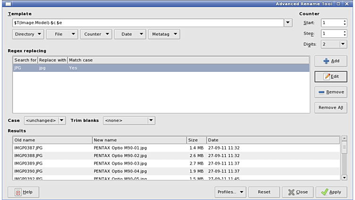Expand the Metatag placeholder menu

coord(164,34)
